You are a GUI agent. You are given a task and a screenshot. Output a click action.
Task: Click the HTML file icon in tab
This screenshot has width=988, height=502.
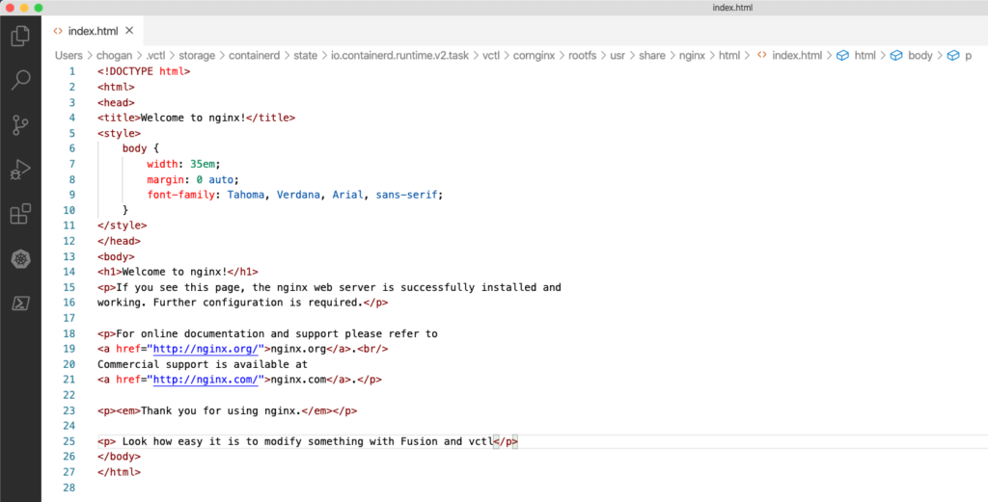click(59, 31)
